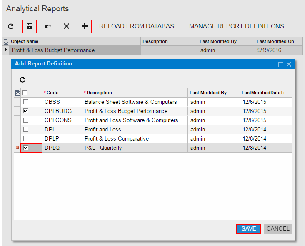Close the Add Report Definition dialog
Image resolution: width=305 pixels, height=246 pixels.
[289, 64]
